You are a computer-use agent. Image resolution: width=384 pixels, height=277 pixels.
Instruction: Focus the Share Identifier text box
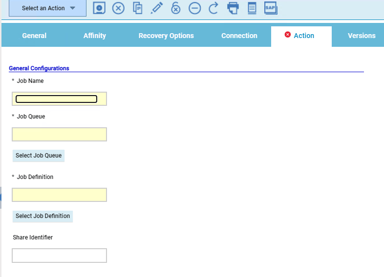(59, 256)
